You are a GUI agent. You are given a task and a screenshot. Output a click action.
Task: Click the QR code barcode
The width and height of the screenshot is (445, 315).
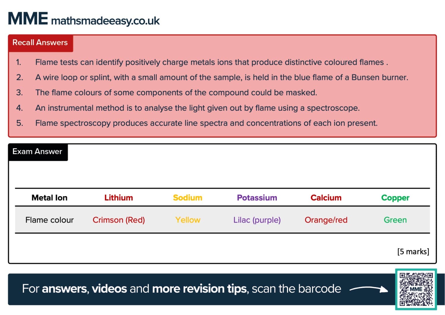coord(416,289)
